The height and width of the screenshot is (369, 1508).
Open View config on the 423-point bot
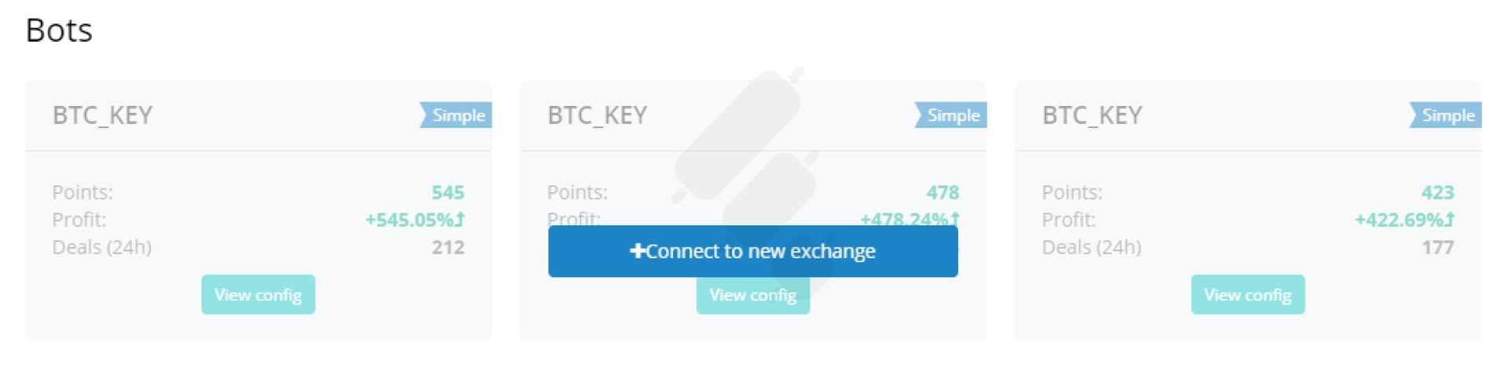click(1247, 294)
